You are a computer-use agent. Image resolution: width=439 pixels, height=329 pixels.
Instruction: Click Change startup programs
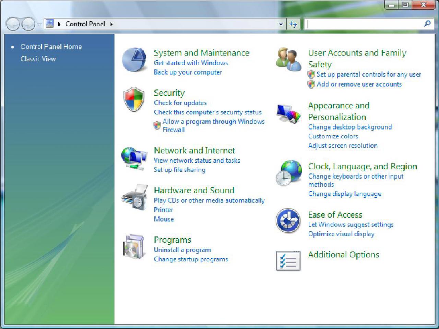(191, 259)
